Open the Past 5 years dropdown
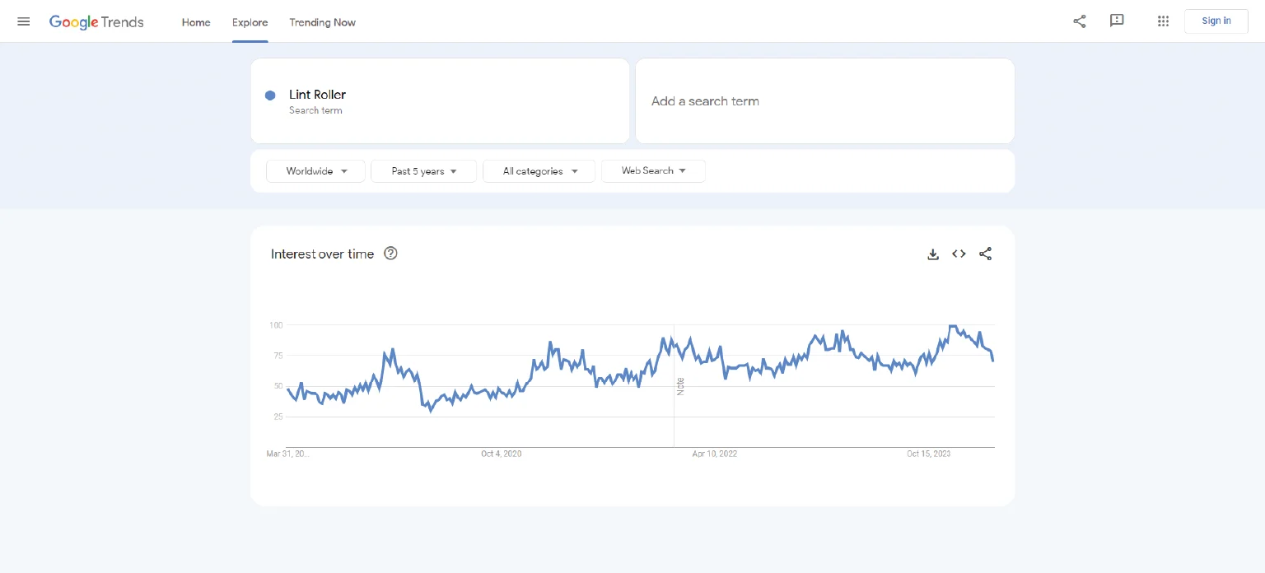Viewport: 1265px width, 573px height. pos(423,171)
